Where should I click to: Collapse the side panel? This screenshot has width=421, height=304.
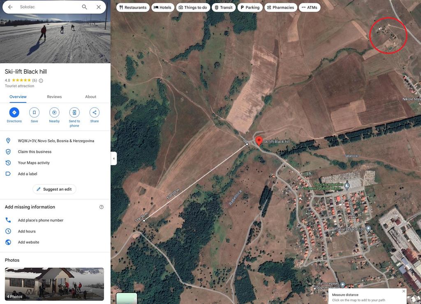pyautogui.click(x=113, y=159)
